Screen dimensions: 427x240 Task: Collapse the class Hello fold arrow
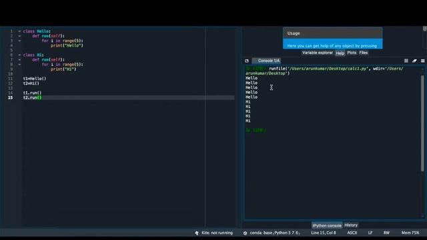(x=19, y=31)
